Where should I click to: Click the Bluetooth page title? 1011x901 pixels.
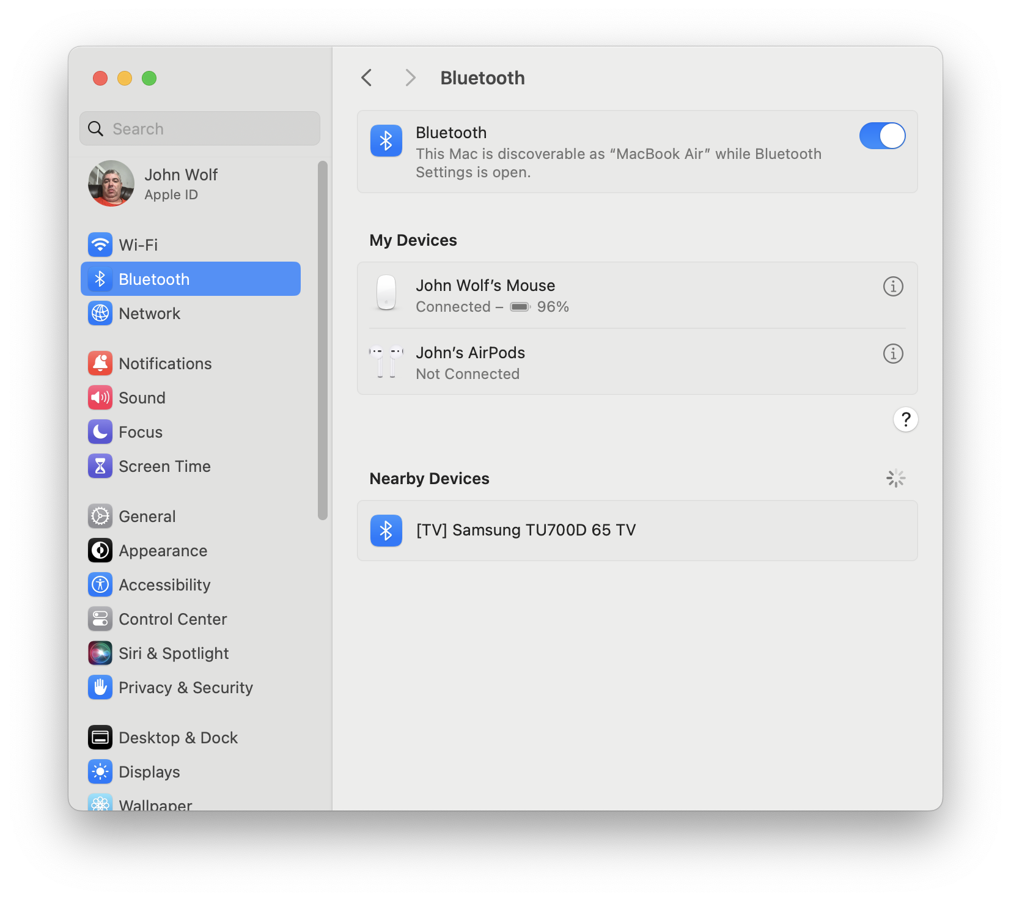482,78
